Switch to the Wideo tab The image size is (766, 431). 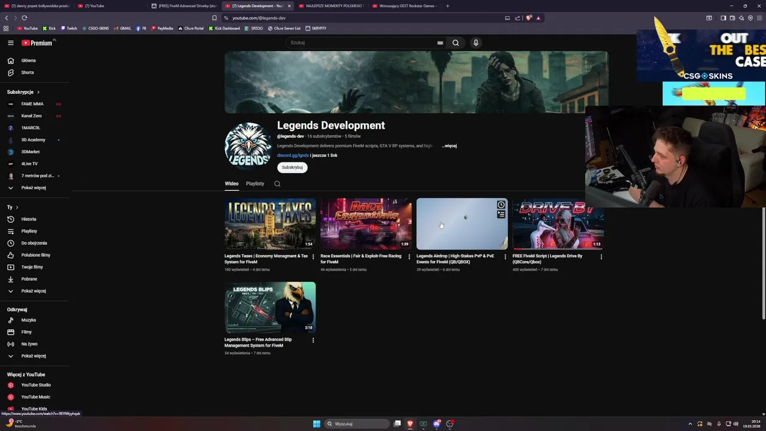231,184
